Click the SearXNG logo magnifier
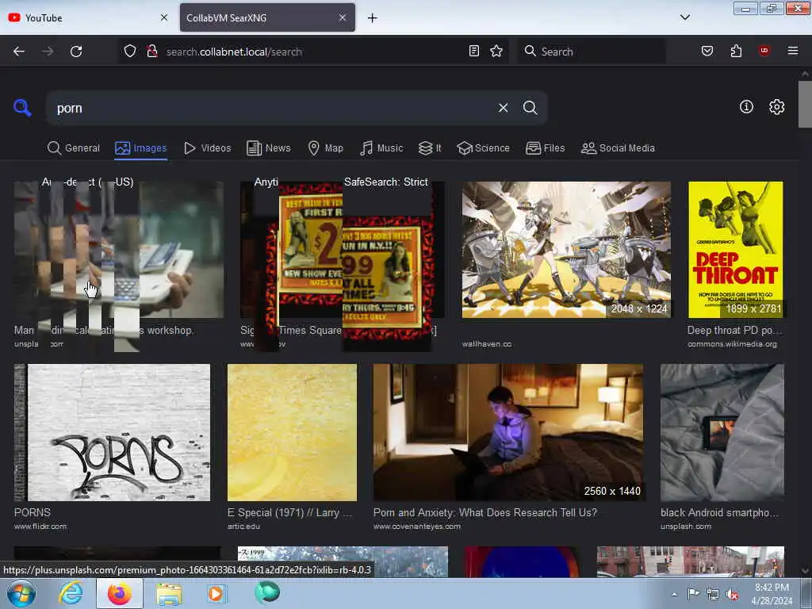Screen dimensions: 812x609 22,108
